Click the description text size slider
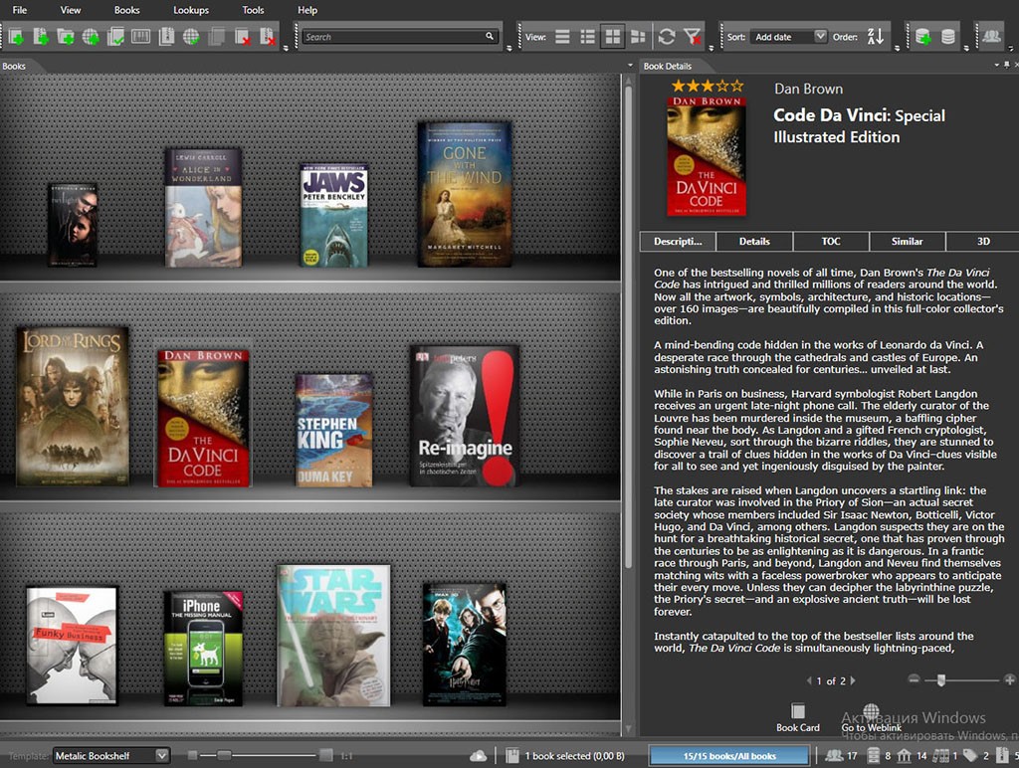Viewport: 1019px width, 768px height. click(x=940, y=680)
